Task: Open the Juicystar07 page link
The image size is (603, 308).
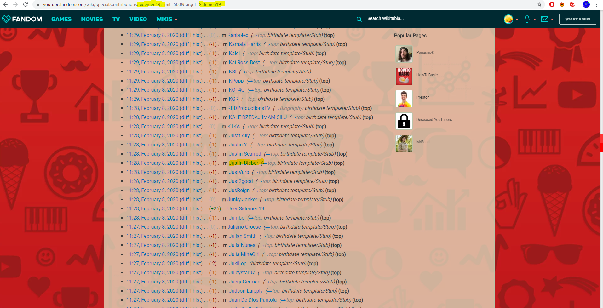Action: (x=242, y=272)
